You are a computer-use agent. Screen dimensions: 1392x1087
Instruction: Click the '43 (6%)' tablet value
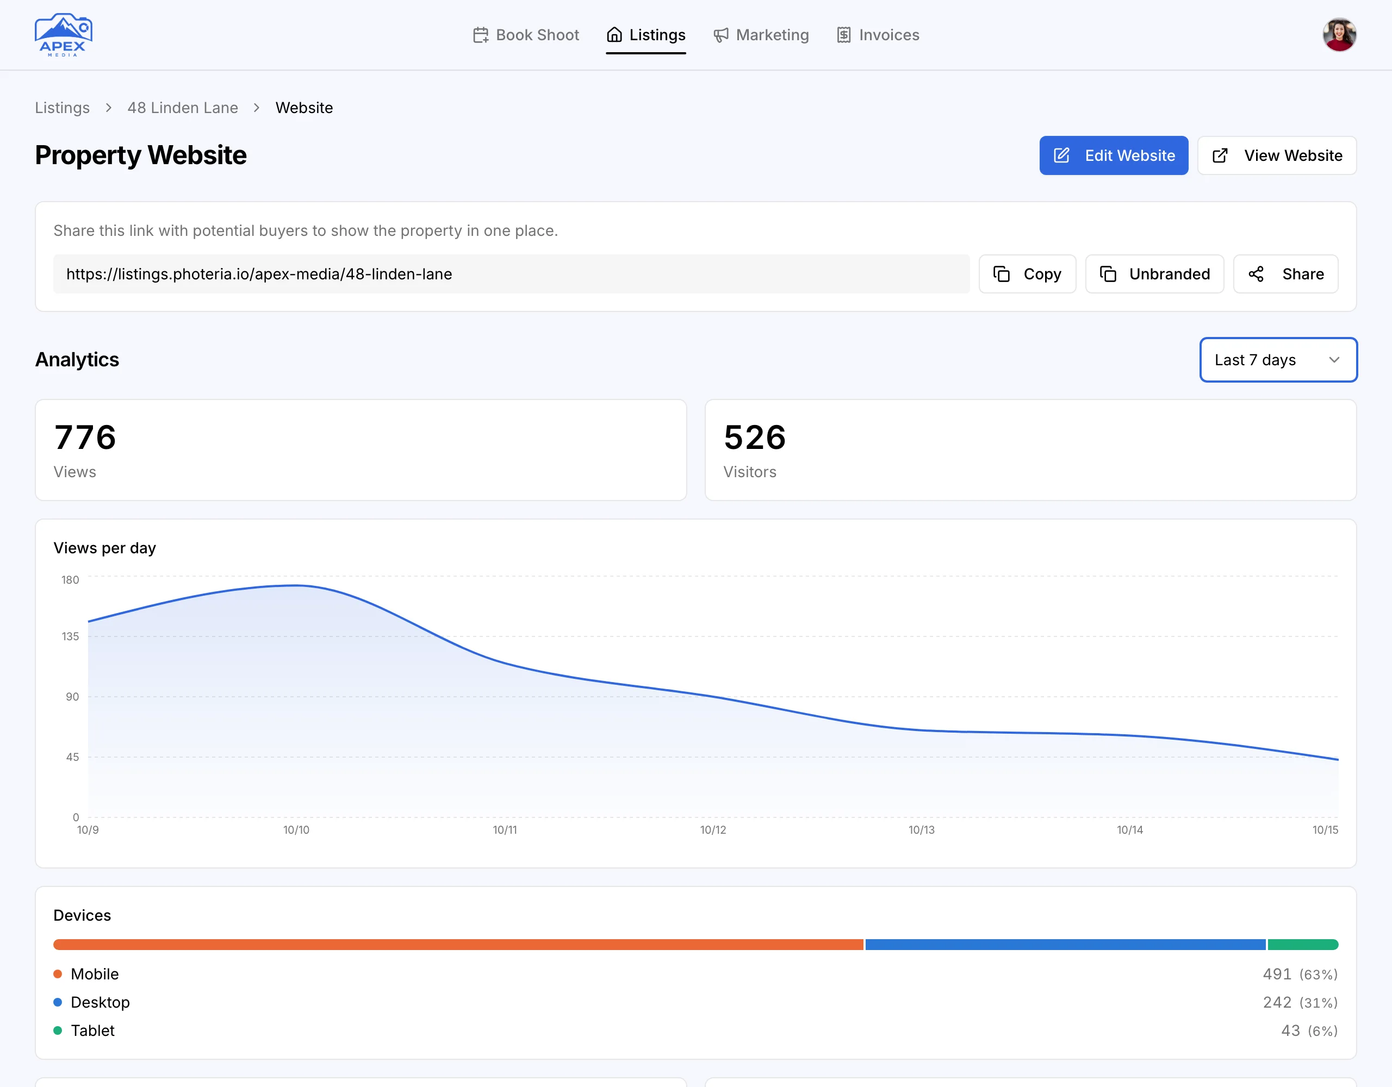click(x=1309, y=1030)
